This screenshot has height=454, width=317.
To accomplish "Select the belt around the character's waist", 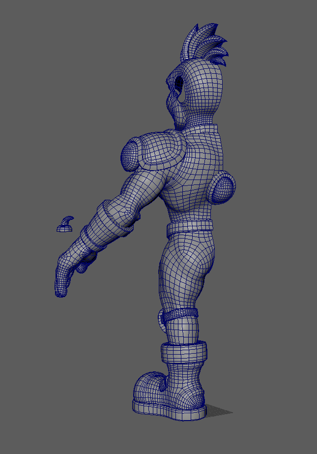I will (189, 228).
